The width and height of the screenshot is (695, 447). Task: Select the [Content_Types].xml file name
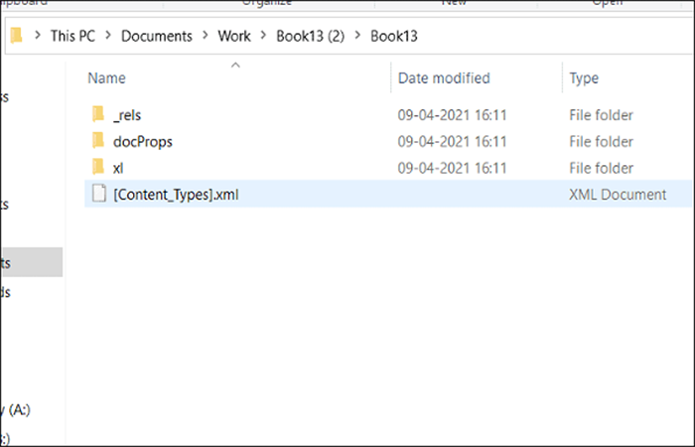click(176, 195)
